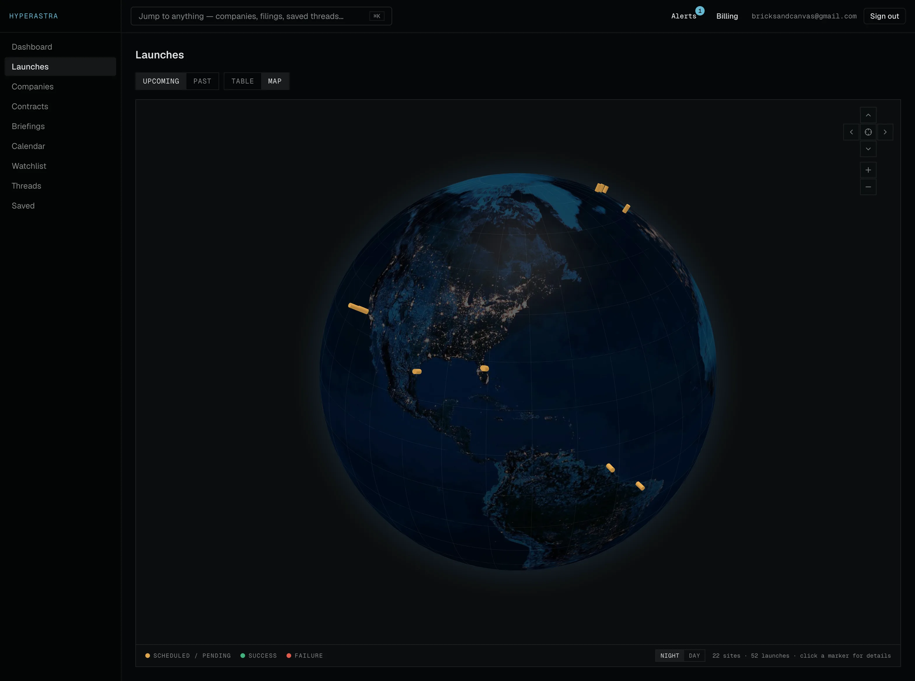Click the double marker at globe's northern edge
Screen dimensions: 915x681
(x=601, y=188)
